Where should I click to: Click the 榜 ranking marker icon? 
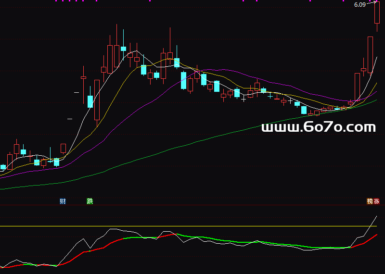370,201
